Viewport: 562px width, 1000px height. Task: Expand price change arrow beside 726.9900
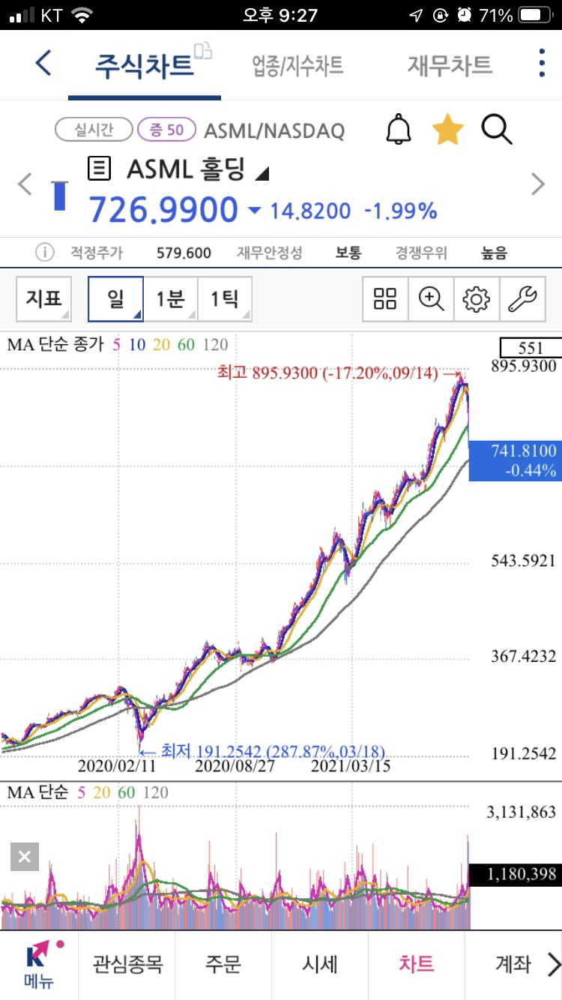(255, 211)
